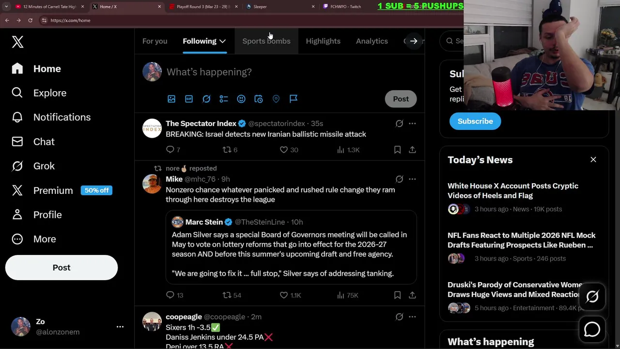Like the Spectator Index post

(x=289, y=150)
